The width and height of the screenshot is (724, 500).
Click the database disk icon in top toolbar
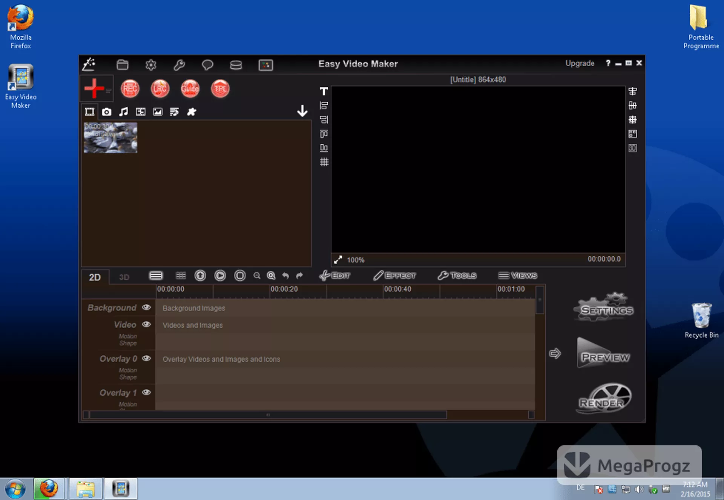pos(236,65)
